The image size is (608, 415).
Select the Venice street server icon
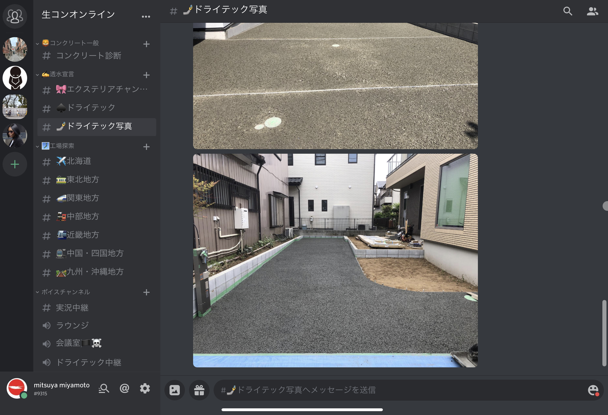15,49
